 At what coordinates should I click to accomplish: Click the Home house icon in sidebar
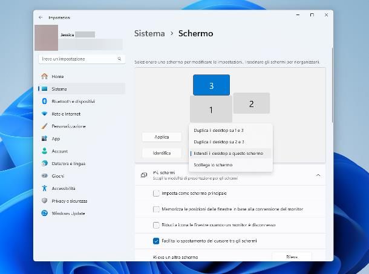45,76
